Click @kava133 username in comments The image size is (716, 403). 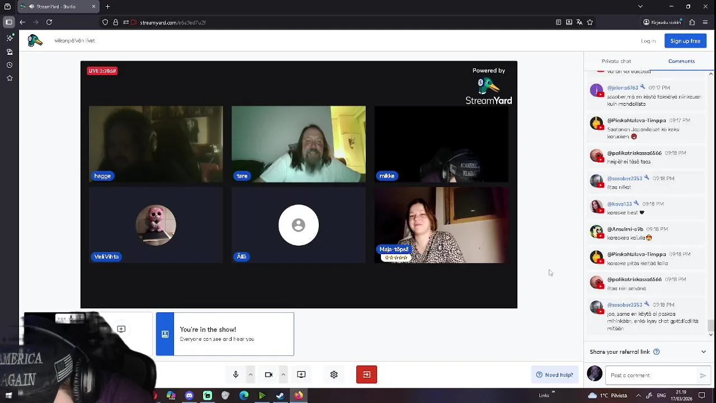619,204
